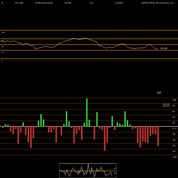Screen dimensions: 178x178
Task: Click the 485.82 value label in MR panel
Action: (x=166, y=104)
